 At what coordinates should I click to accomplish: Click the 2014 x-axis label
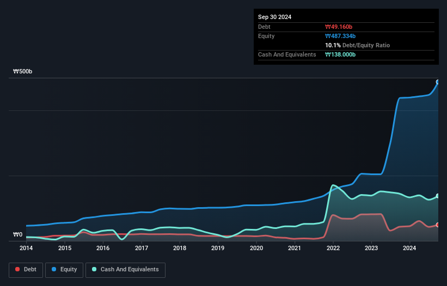[26, 248]
